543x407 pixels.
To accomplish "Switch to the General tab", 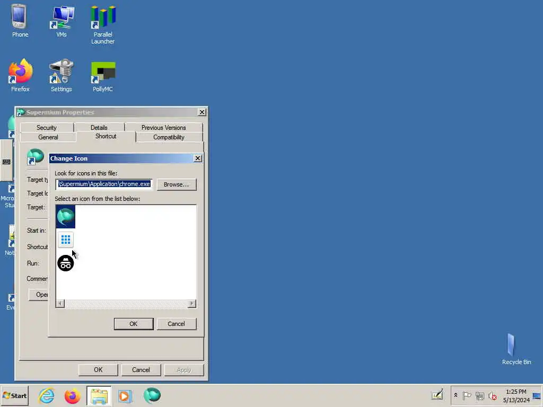I will point(48,137).
